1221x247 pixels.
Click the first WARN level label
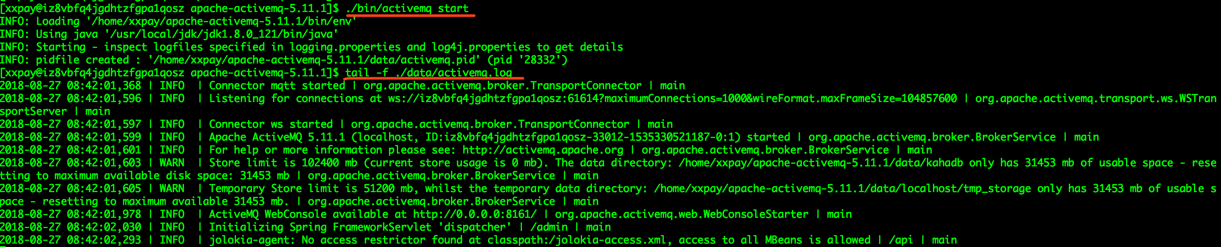pyautogui.click(x=172, y=163)
